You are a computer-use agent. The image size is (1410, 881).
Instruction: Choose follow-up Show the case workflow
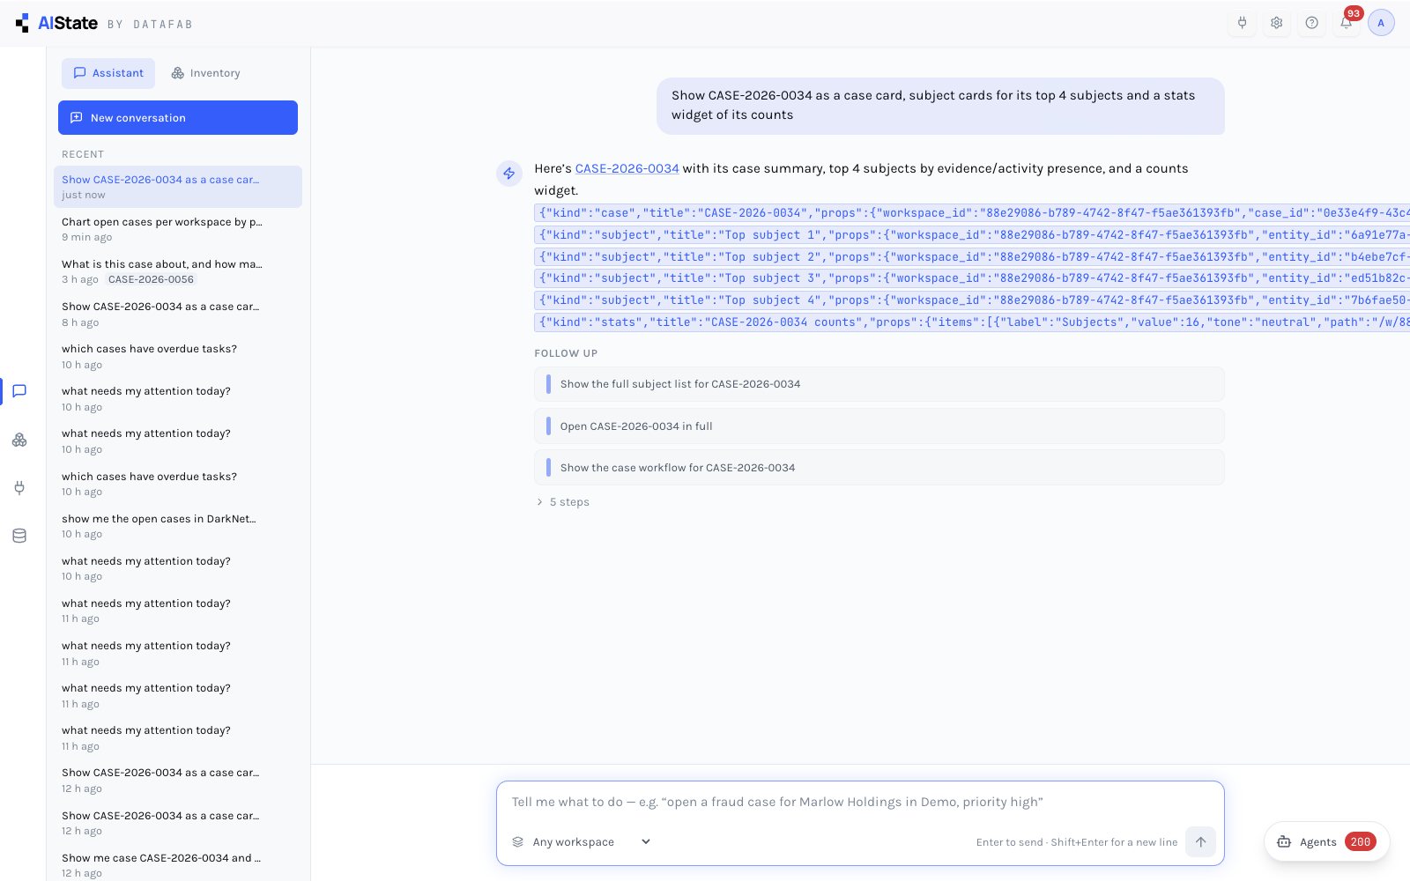(879, 468)
